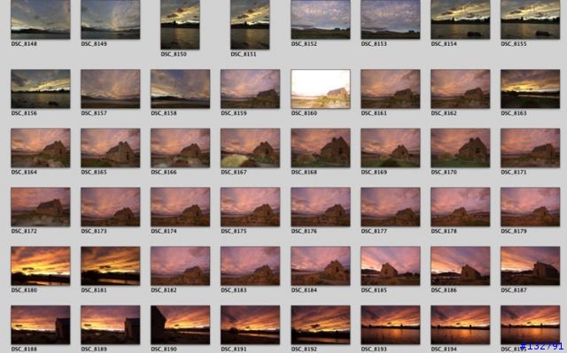
Task: Select the DSC_8192 sunset image
Action: point(321,325)
